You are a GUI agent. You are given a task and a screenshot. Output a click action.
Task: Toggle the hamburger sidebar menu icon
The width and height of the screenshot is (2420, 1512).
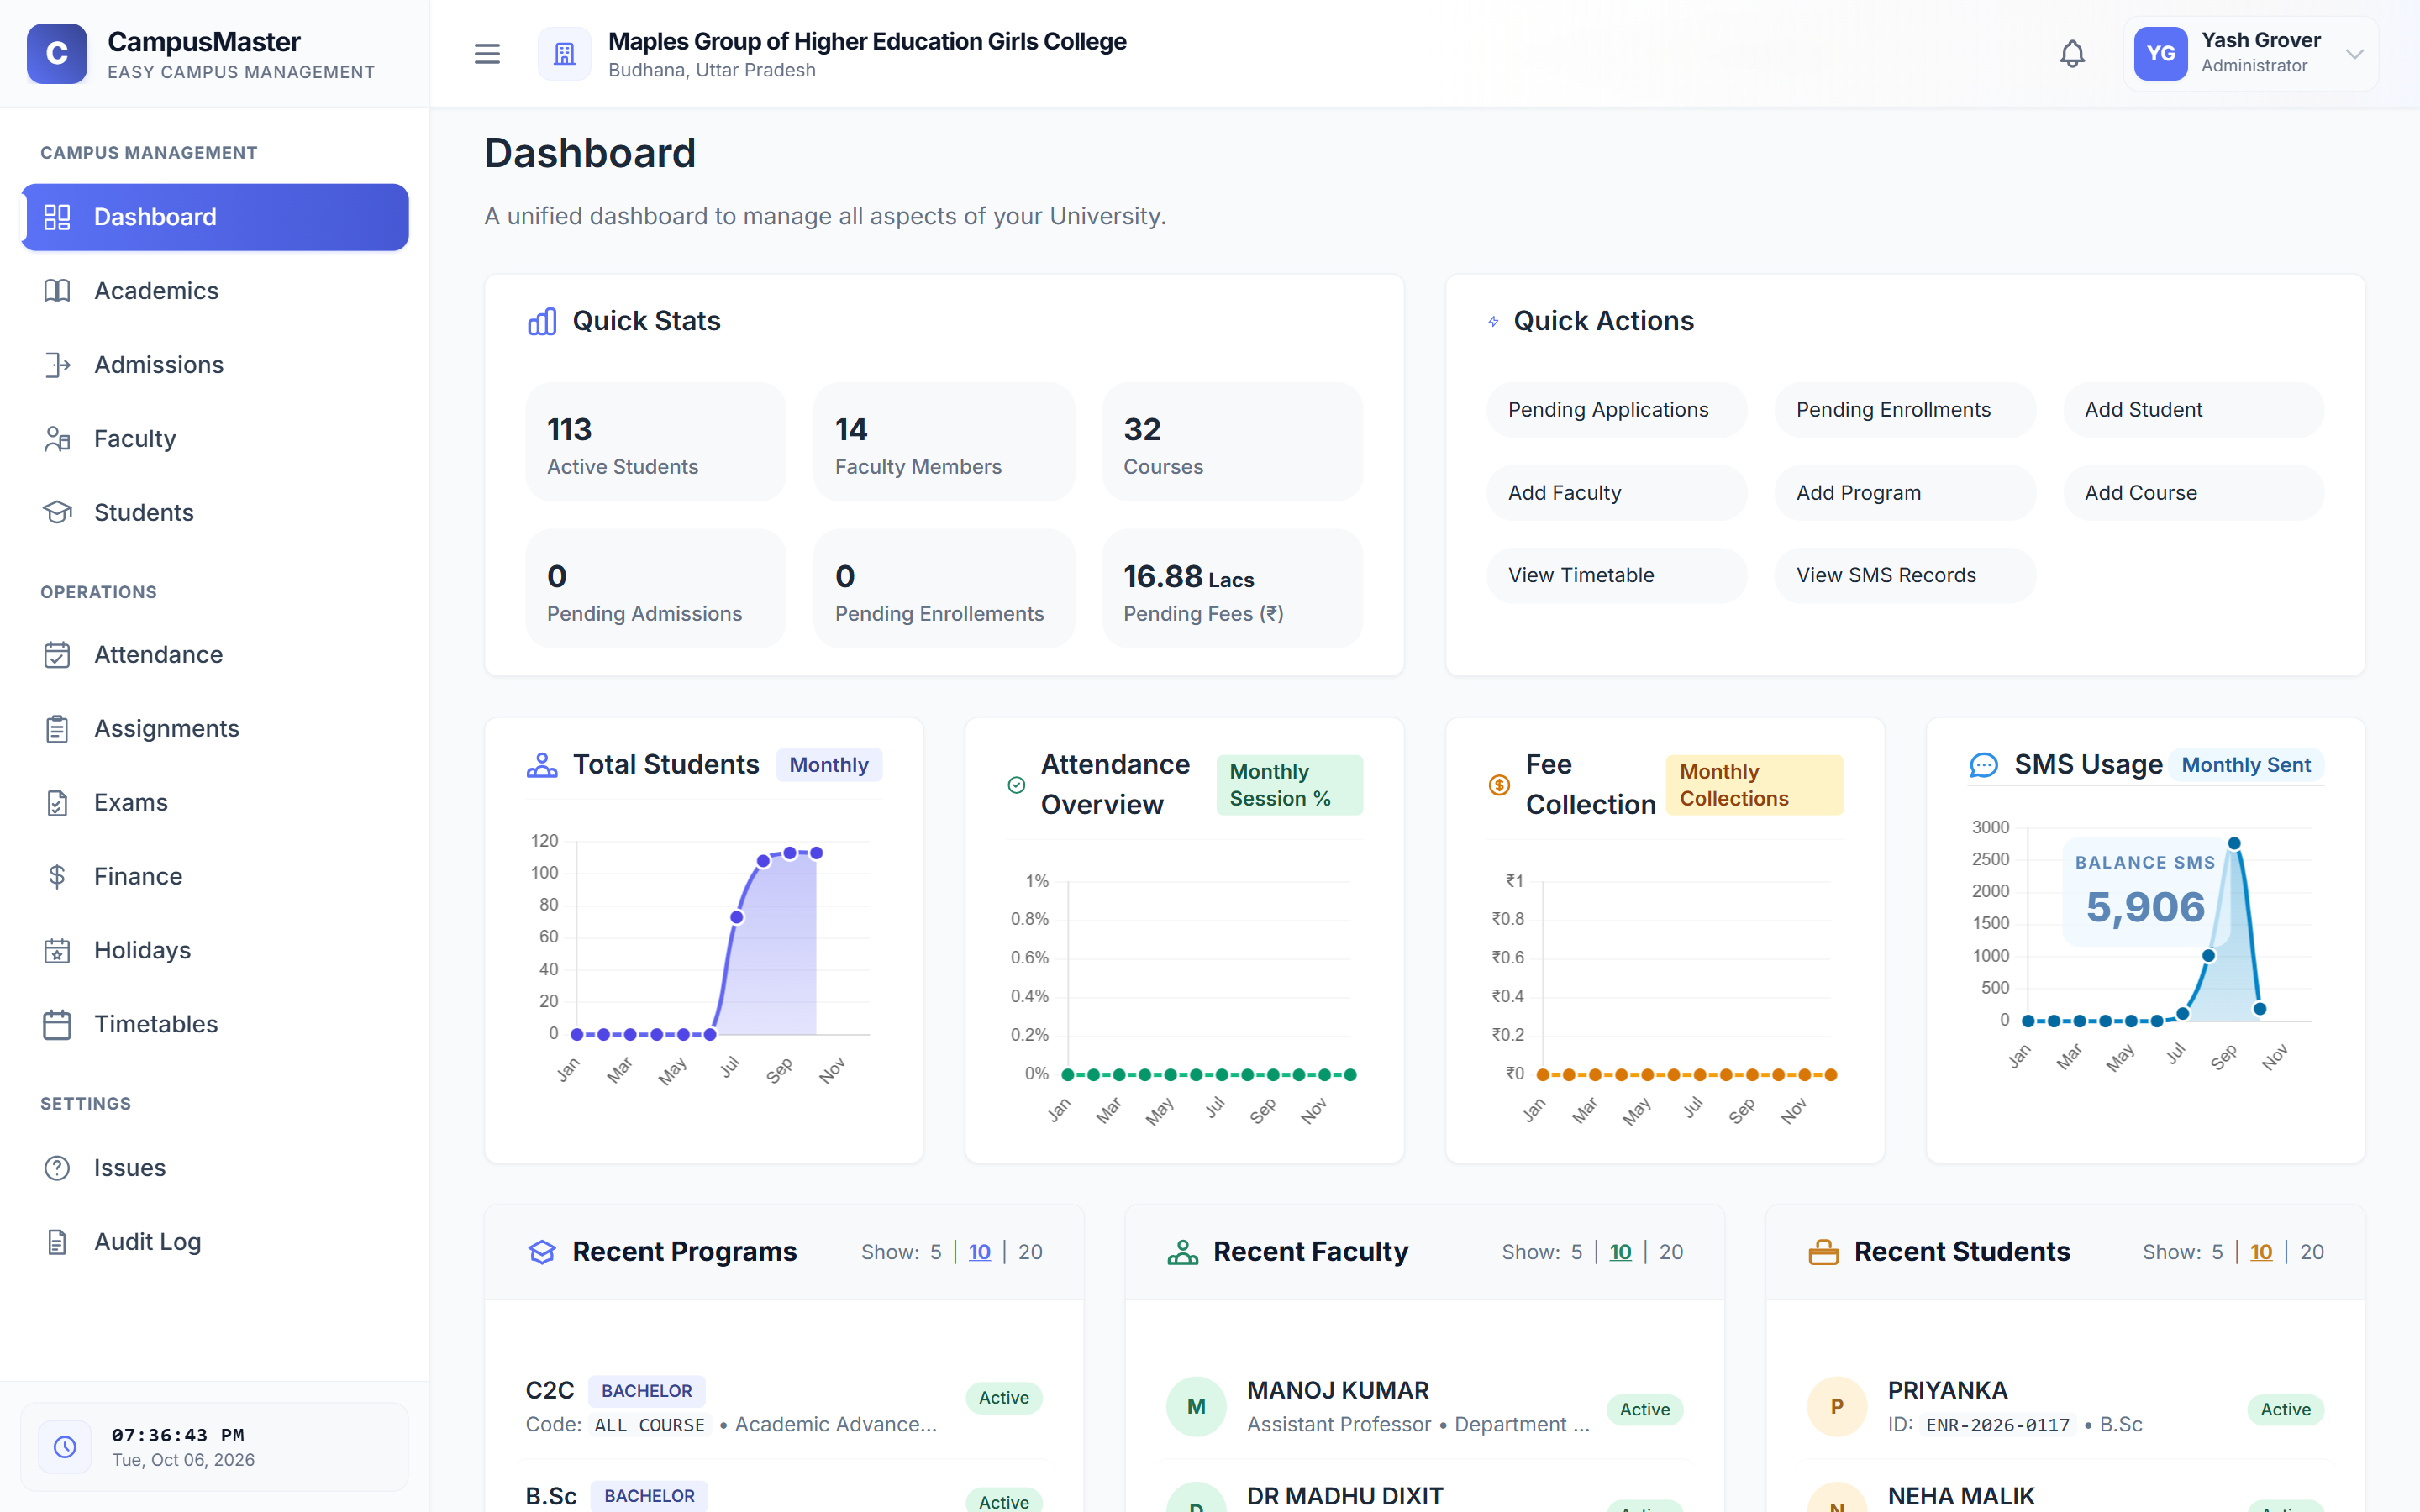tap(487, 54)
